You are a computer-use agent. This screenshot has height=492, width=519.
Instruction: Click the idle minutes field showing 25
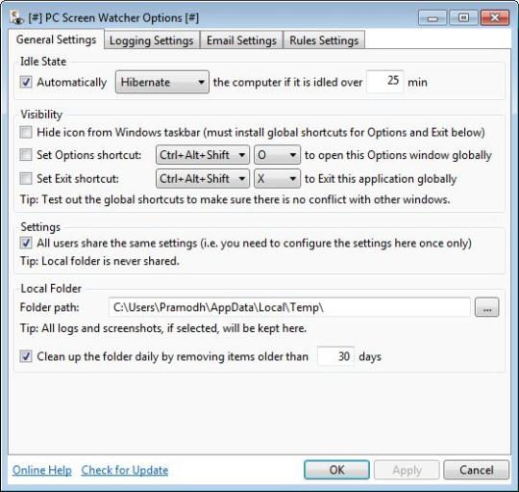tap(385, 81)
